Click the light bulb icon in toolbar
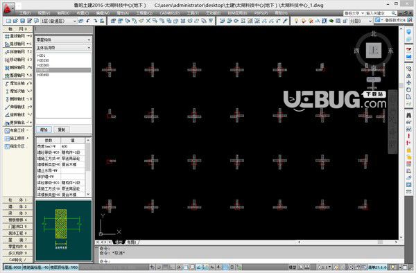416x273 pixels. pyautogui.click(x=296, y=21)
